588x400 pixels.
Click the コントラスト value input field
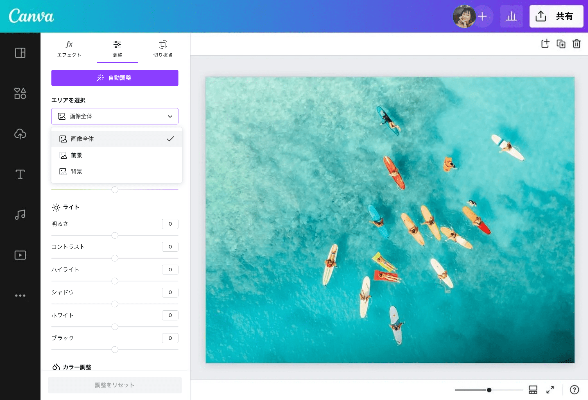point(170,247)
